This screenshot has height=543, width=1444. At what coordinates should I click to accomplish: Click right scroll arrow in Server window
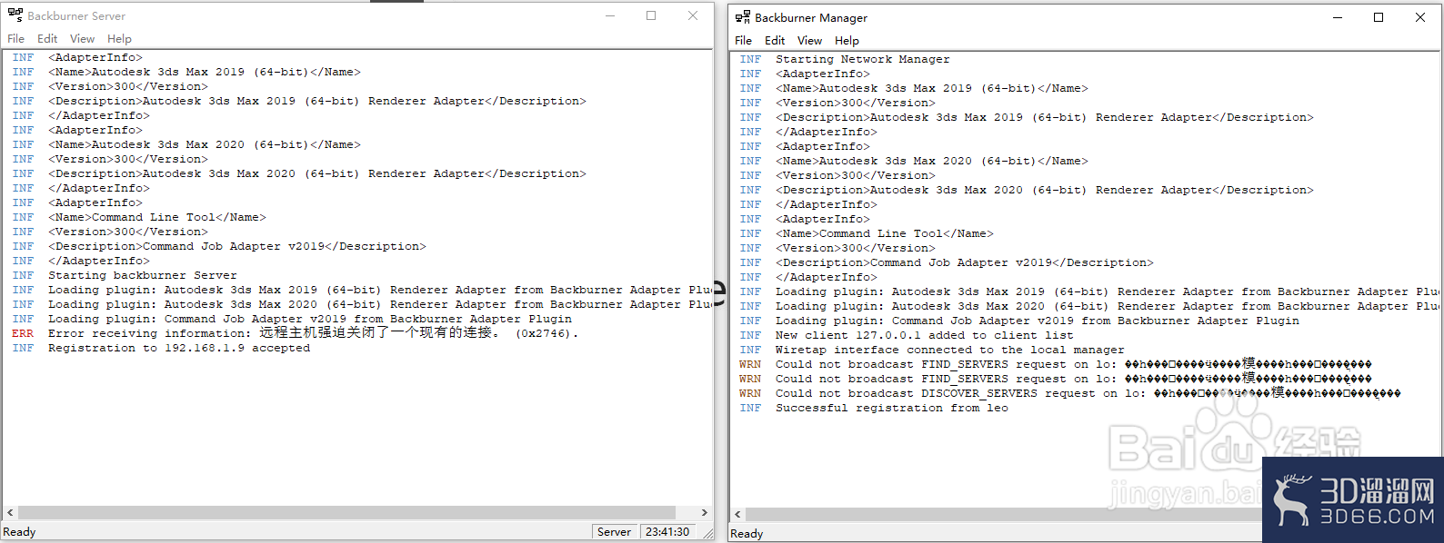(704, 513)
